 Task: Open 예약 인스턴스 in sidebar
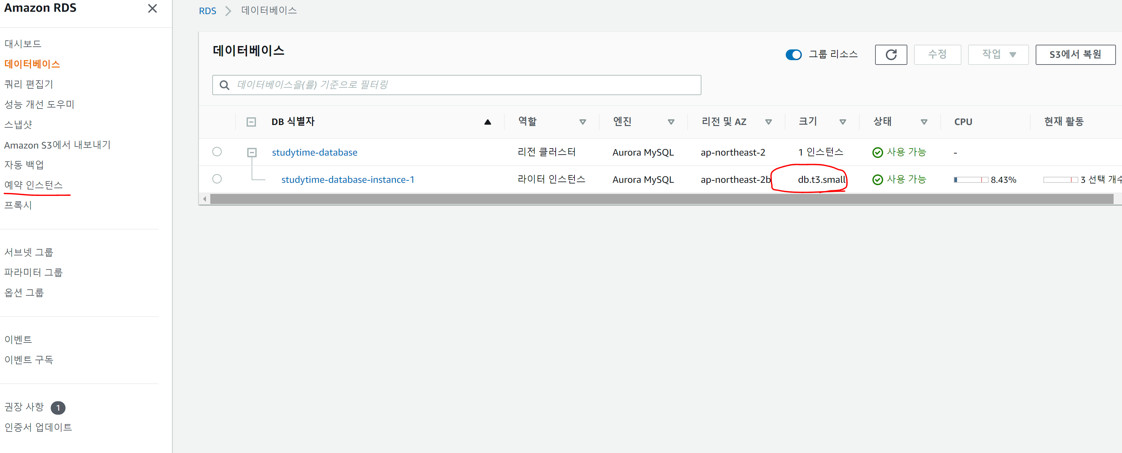pyautogui.click(x=34, y=185)
